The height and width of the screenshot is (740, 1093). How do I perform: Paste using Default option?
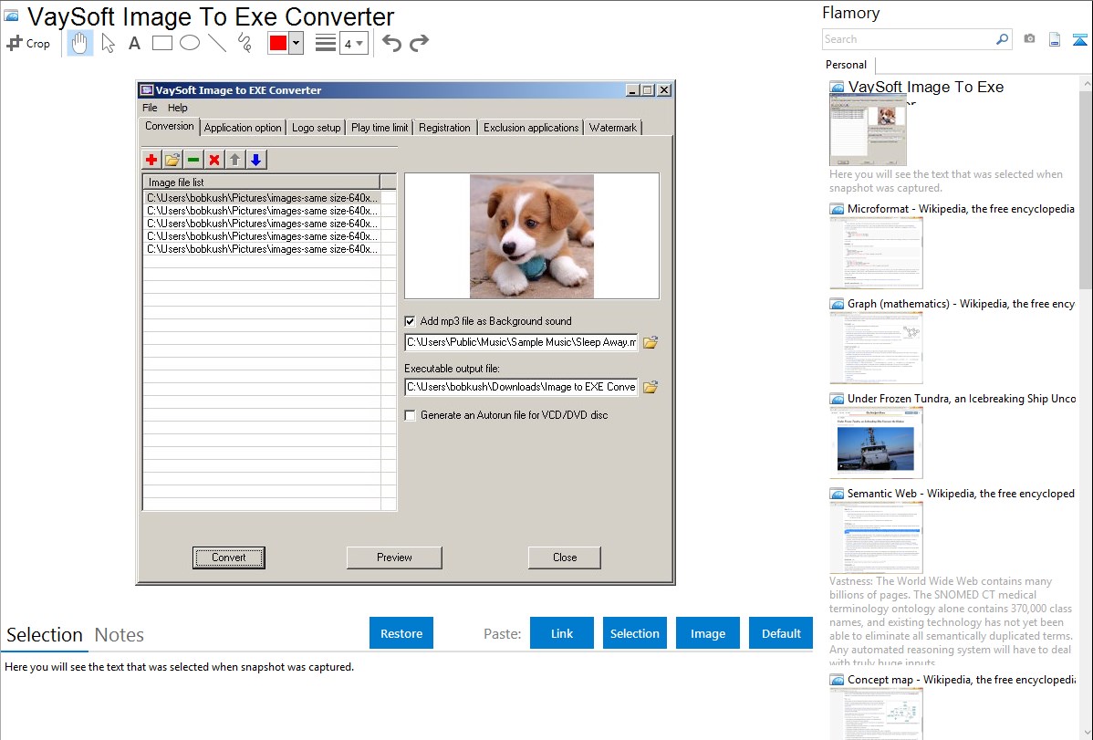781,633
